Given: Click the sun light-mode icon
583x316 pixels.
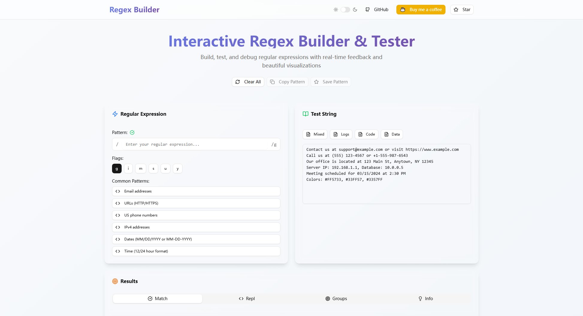Looking at the screenshot, I should [x=336, y=10].
